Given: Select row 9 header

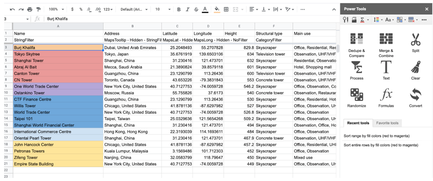Looking at the screenshot, I should [6, 86].
